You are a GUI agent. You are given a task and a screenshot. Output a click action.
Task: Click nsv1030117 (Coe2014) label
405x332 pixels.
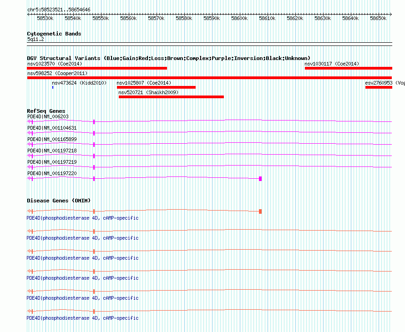(332, 64)
